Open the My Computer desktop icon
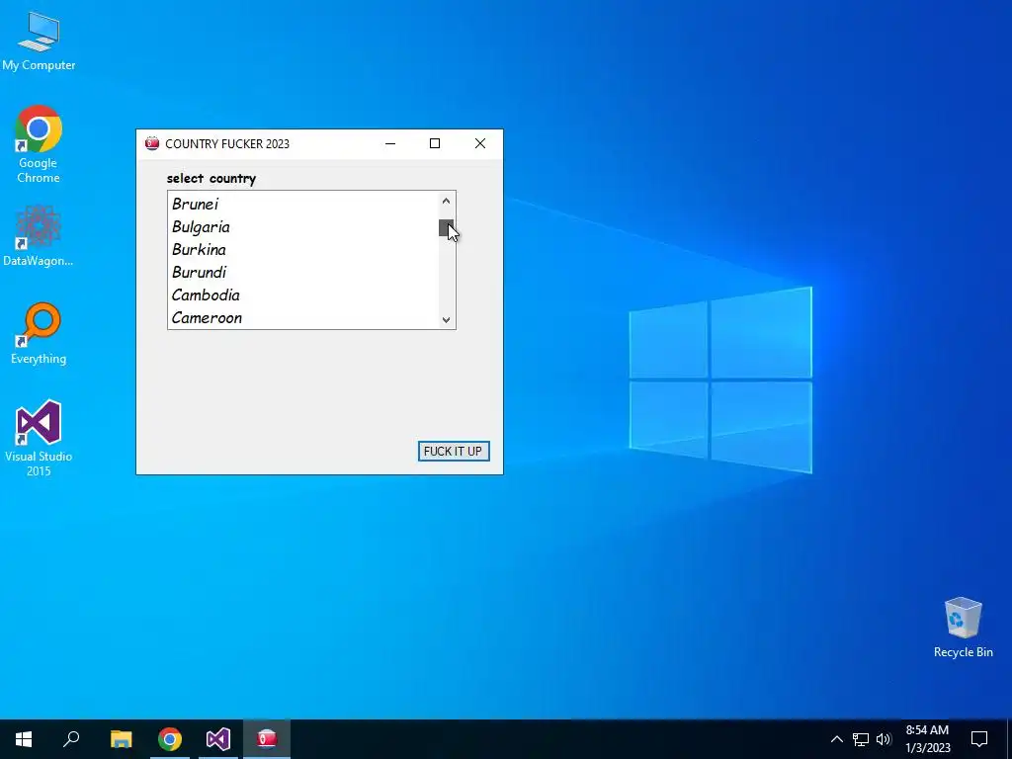The image size is (1012, 759). tap(39, 40)
